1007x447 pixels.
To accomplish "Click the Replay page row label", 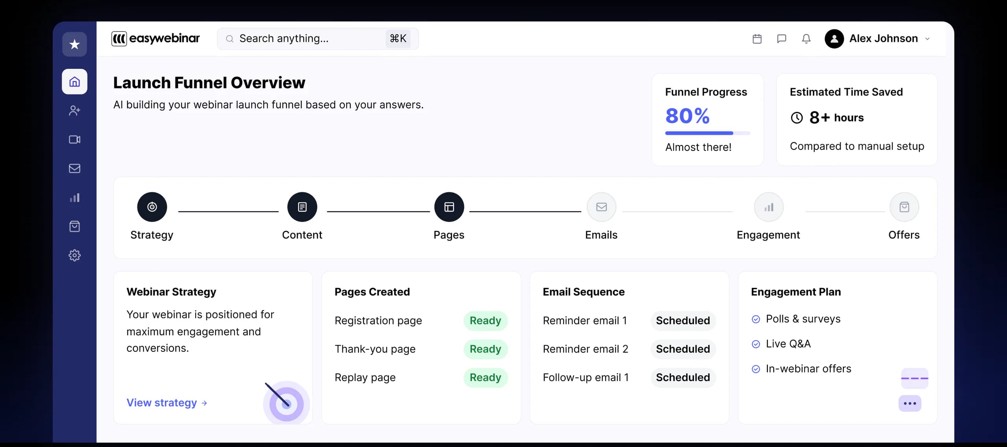I will tap(365, 377).
